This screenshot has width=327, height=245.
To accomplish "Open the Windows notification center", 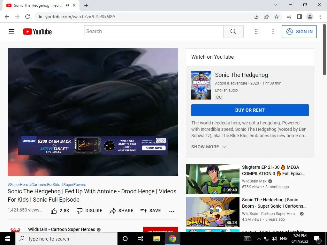I will click(x=317, y=239).
